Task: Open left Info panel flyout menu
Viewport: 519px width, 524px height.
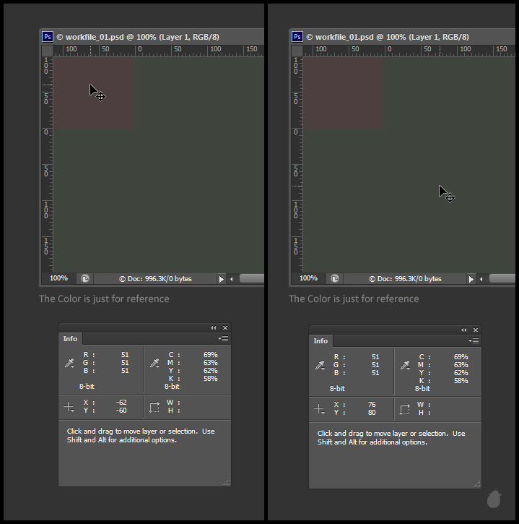Action: [224, 338]
